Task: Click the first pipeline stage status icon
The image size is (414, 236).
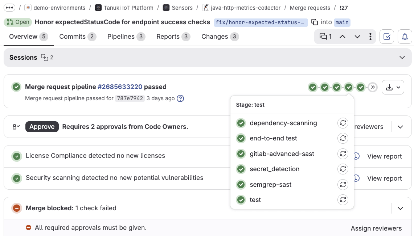Action: click(x=313, y=87)
